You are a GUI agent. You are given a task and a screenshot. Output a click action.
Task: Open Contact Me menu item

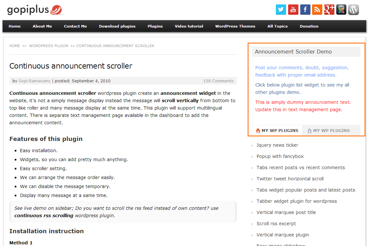click(75, 26)
